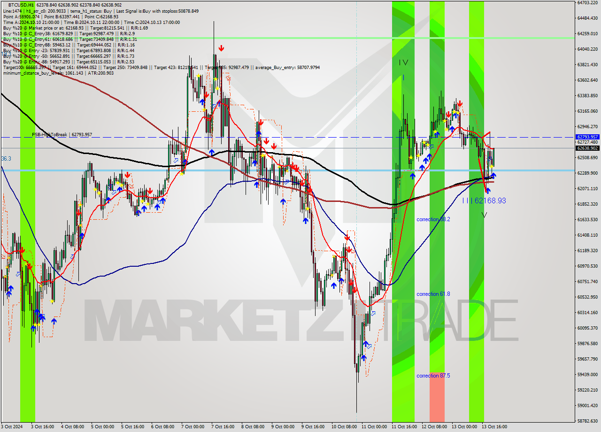Screen dimensions: 601x432
Task: Click the 'I V' wave label
Action: 404,62
